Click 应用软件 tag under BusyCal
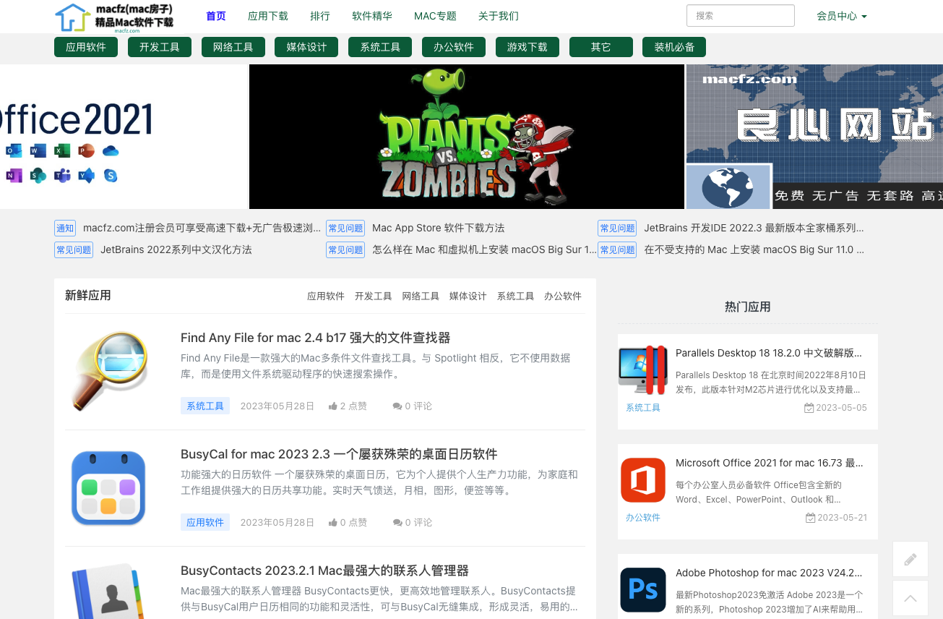 tap(205, 523)
